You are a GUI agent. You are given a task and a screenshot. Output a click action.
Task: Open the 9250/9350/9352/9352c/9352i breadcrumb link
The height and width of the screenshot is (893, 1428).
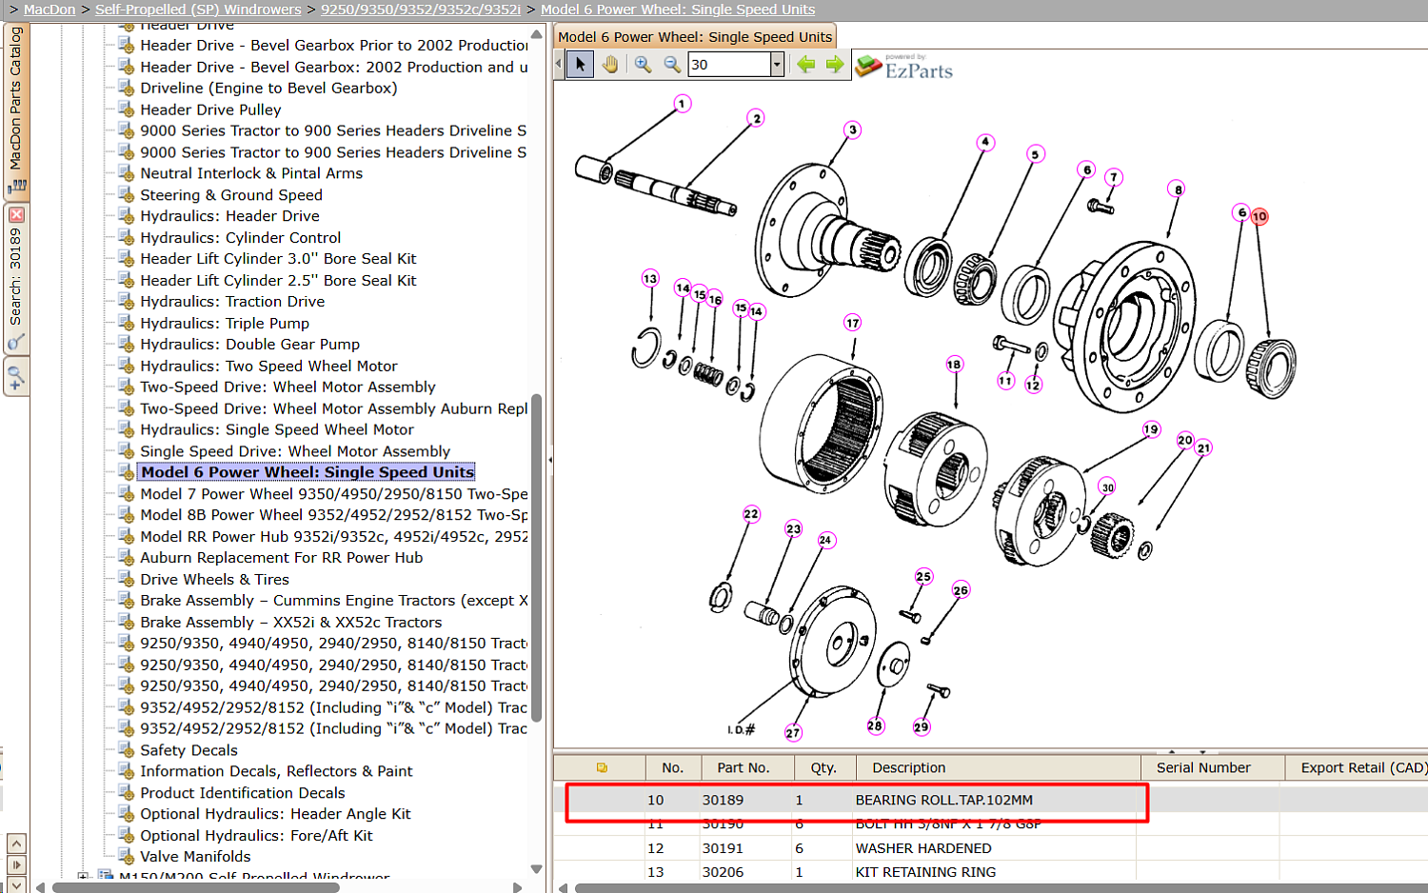click(x=421, y=10)
